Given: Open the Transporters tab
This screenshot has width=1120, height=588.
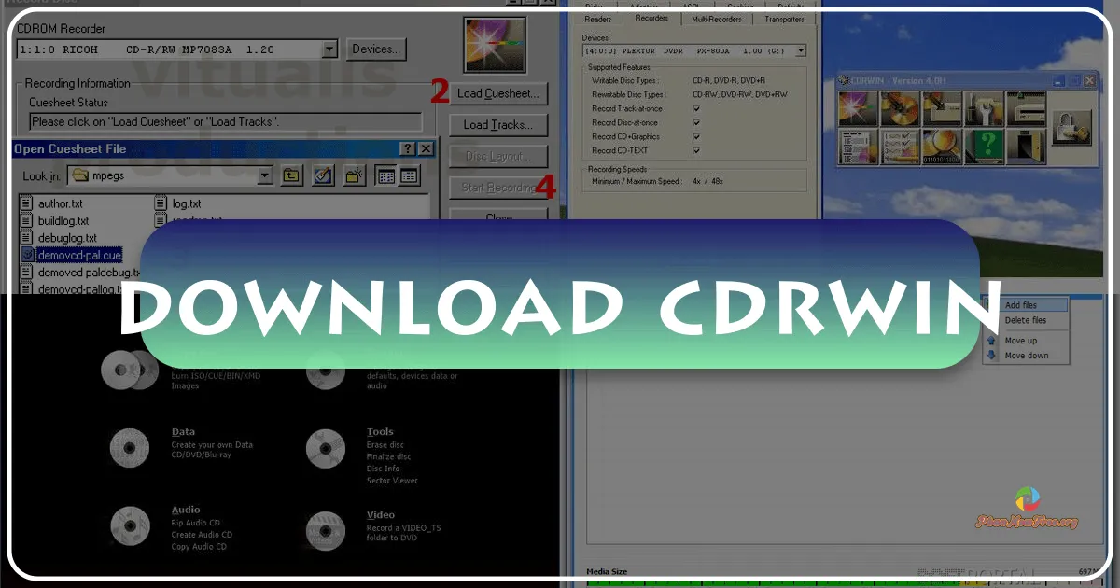Looking at the screenshot, I should [x=784, y=18].
